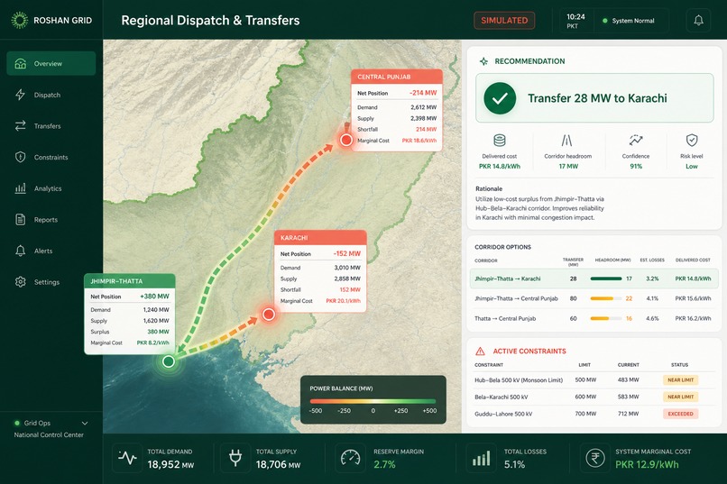This screenshot has width=727, height=484.
Task: Click the Transfers arrows icon
Action: pos(21,125)
